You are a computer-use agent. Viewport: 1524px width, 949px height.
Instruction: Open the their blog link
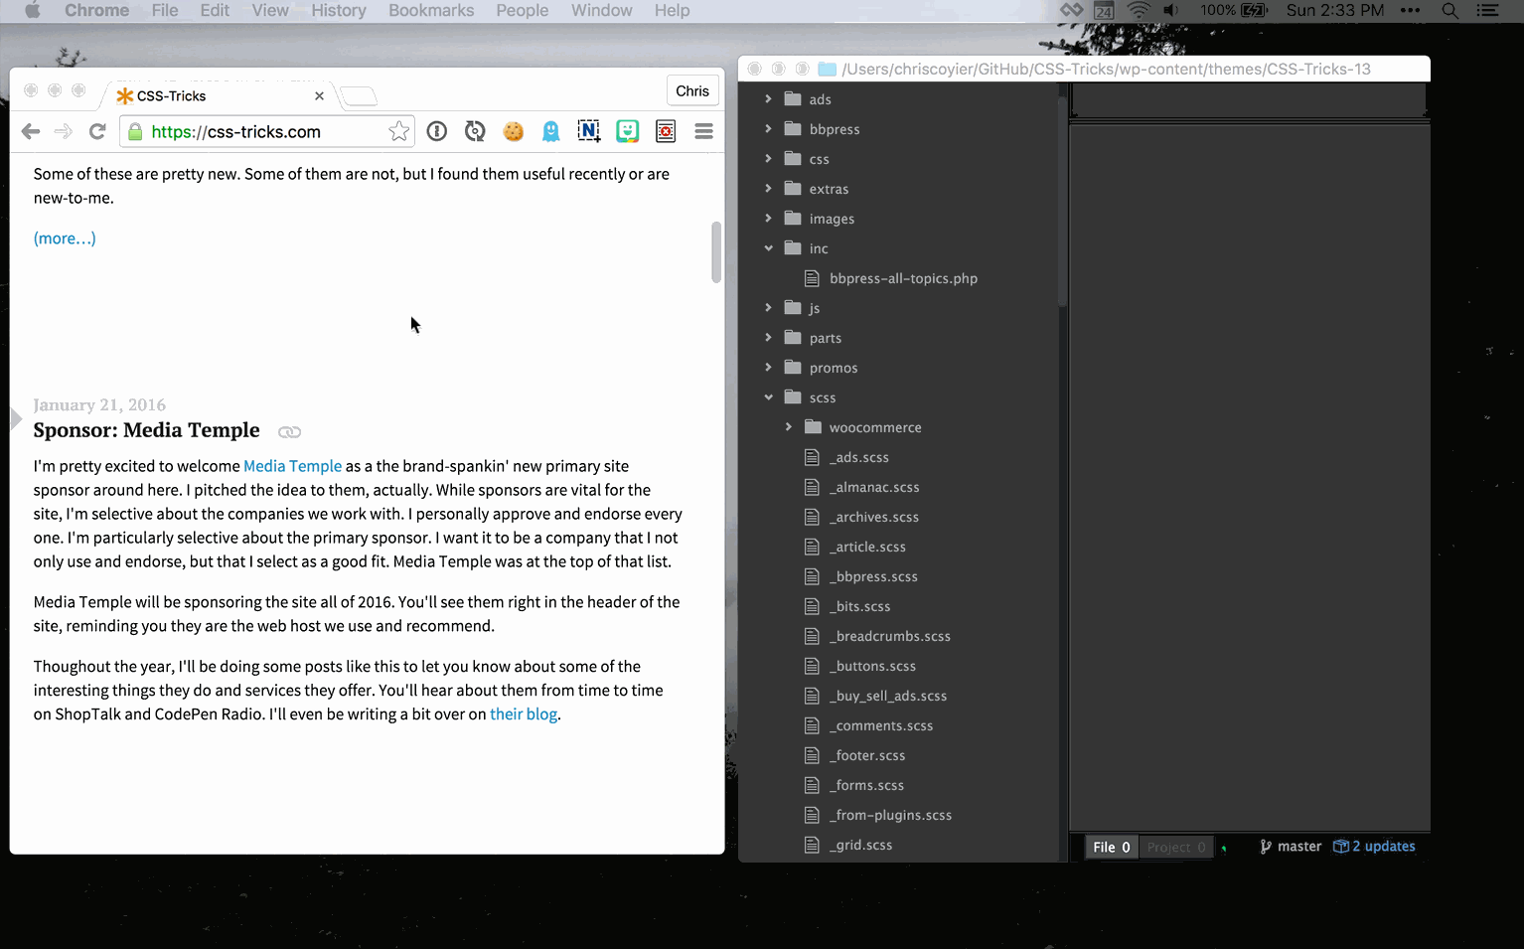pyautogui.click(x=524, y=714)
